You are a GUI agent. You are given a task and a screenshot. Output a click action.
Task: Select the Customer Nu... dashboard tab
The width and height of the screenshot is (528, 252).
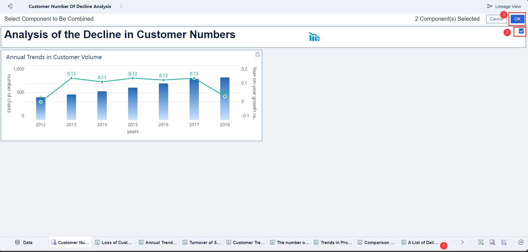point(70,242)
